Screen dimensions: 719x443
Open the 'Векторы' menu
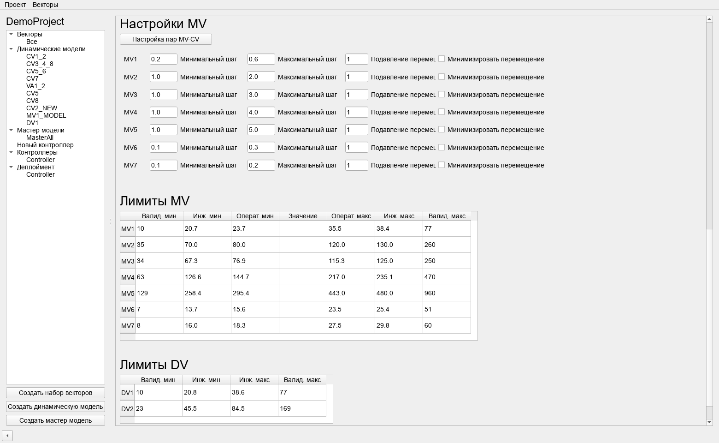[x=45, y=5]
